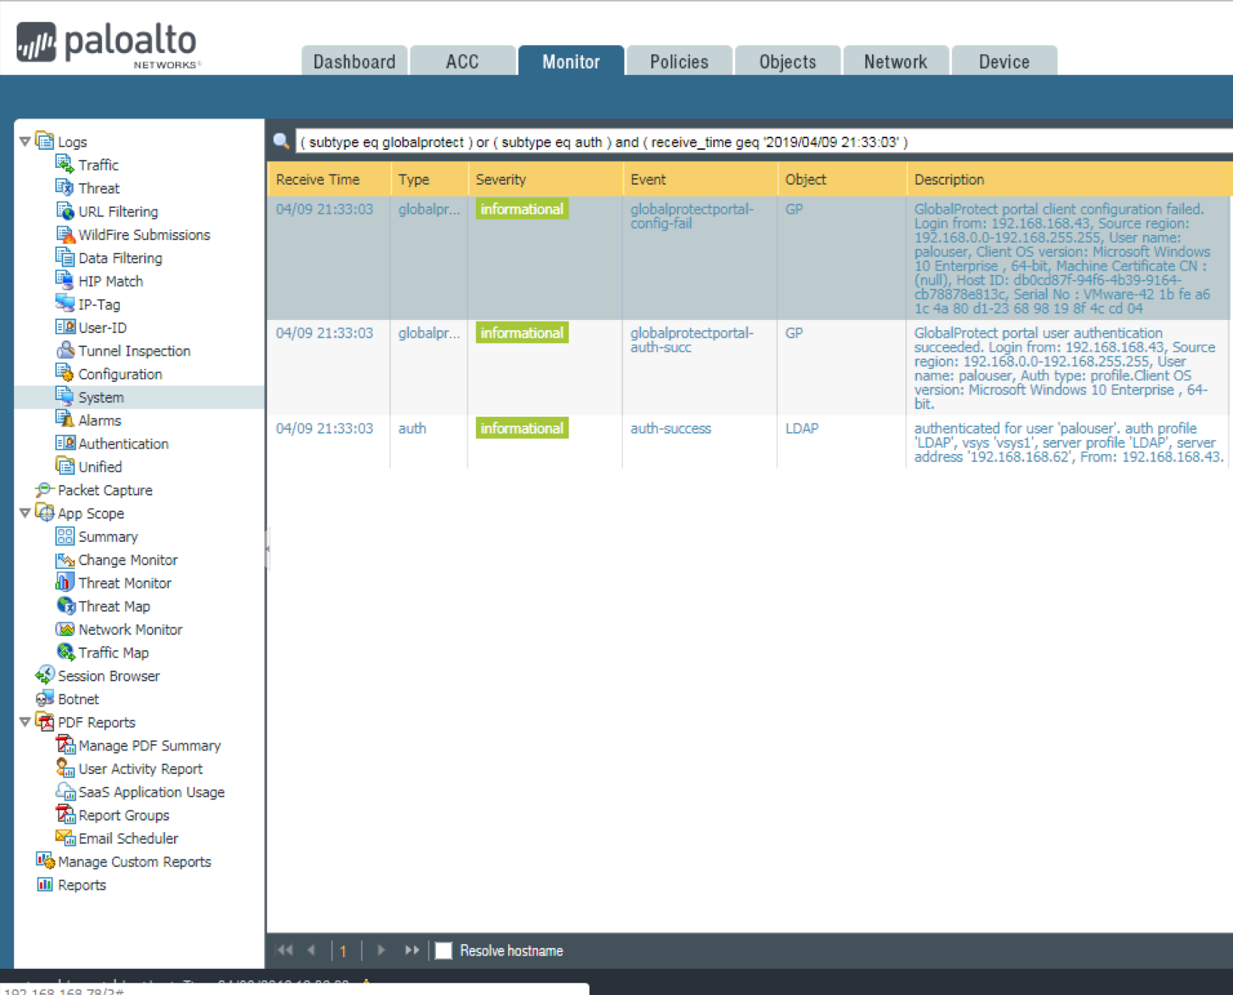Viewport: 1233px width, 995px height.
Task: Click the log filter query field
Action: click(x=764, y=142)
